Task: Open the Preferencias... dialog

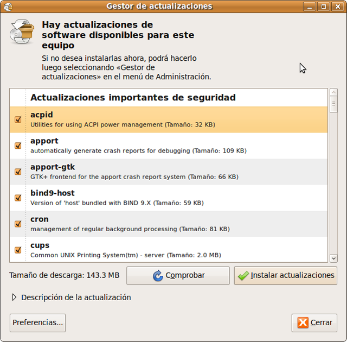Action: (37, 322)
